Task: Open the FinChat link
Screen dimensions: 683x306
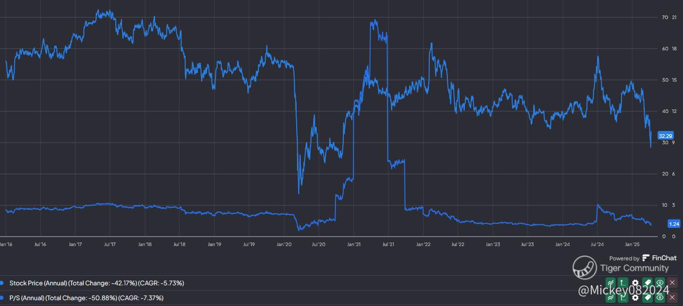Action: [660, 258]
